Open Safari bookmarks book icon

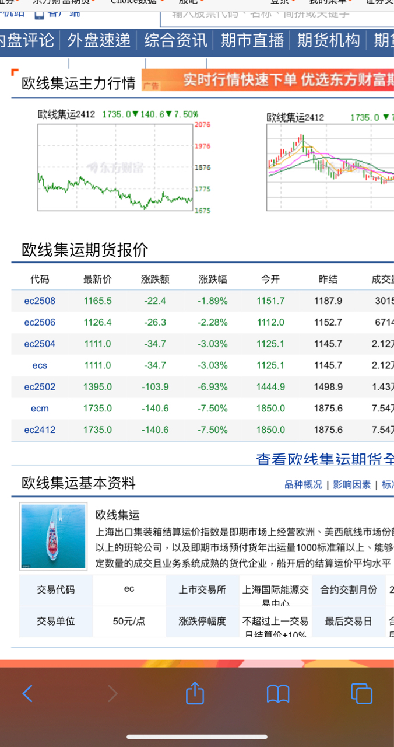pos(278,693)
